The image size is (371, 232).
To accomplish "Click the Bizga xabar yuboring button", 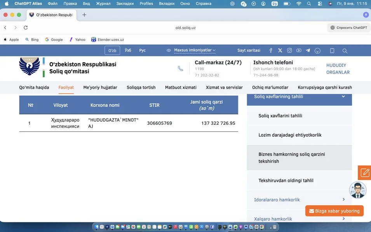I will point(334,211).
